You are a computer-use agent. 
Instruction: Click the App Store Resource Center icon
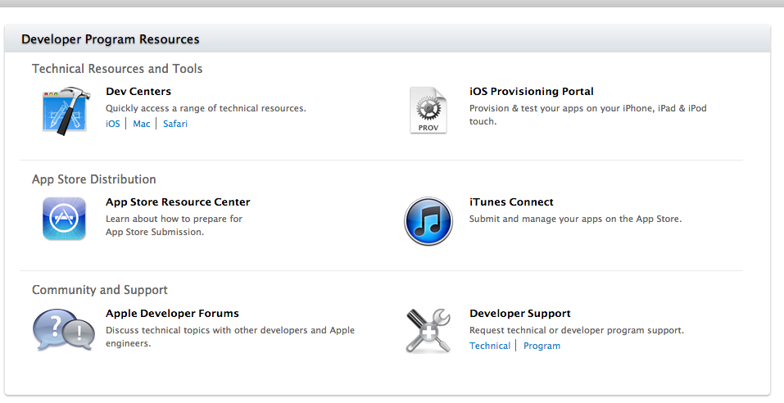click(64, 219)
